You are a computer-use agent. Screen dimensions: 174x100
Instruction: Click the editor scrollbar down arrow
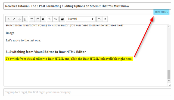169,81
